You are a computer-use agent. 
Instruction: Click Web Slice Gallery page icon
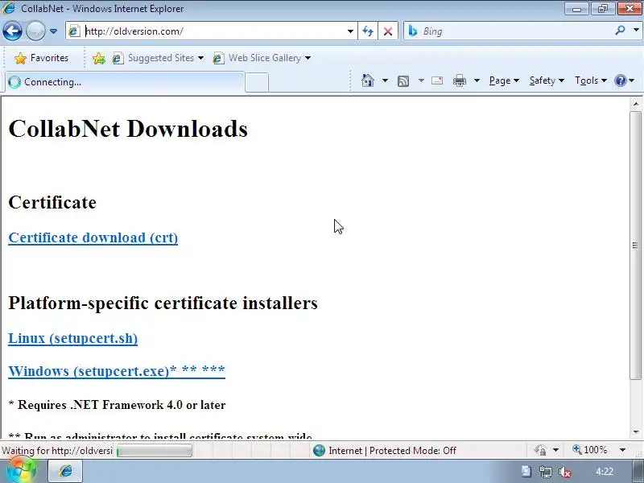(x=218, y=58)
